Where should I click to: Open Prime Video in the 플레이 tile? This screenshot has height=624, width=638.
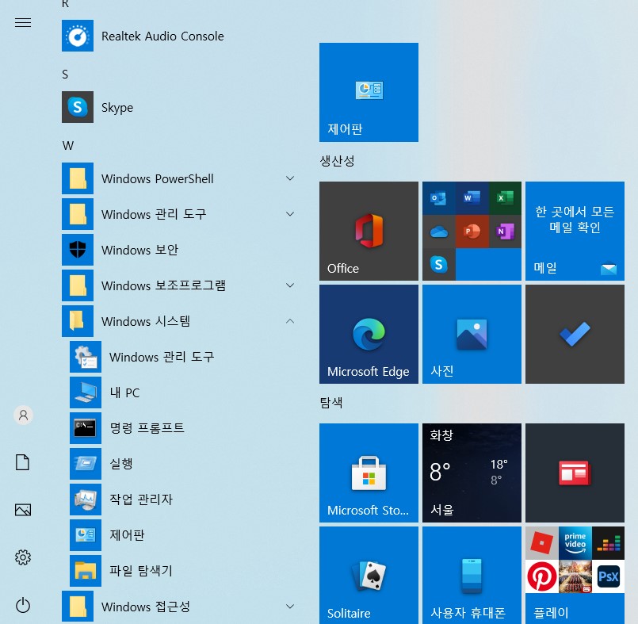click(575, 543)
